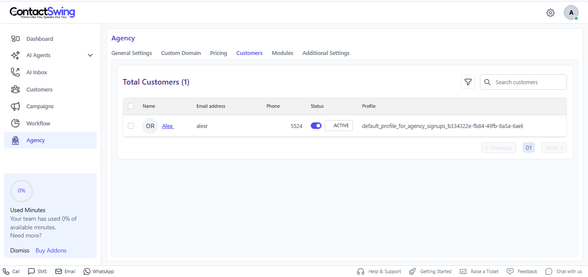Click the search magnifier icon
Screen dimensions: 588x277
[487, 82]
